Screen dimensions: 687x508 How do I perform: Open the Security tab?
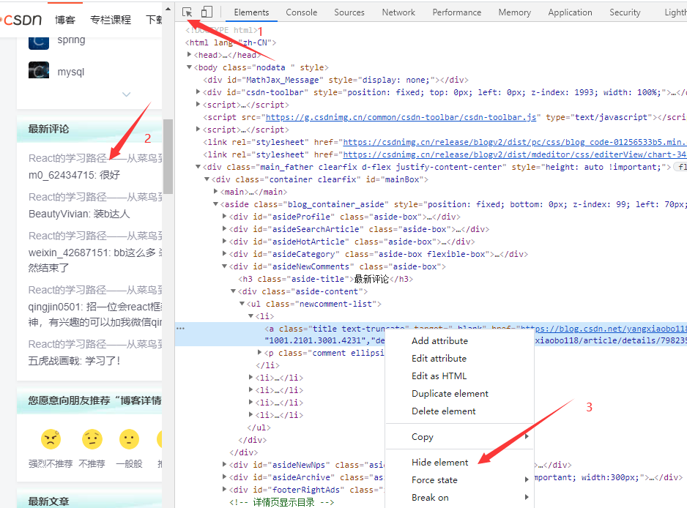pos(625,12)
